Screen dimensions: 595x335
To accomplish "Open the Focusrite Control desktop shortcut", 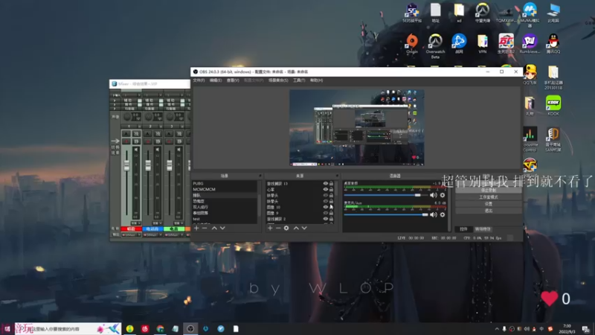I will (530, 139).
